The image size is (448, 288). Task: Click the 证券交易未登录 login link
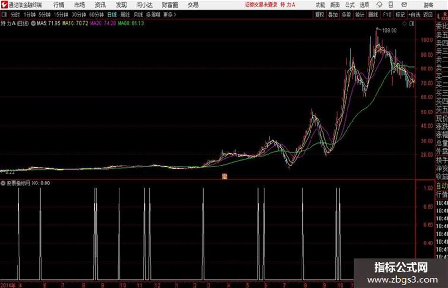(261, 5)
